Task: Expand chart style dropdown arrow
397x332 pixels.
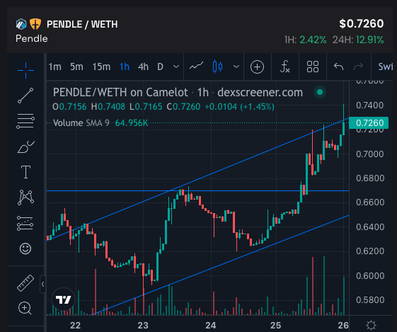Action: [236, 67]
